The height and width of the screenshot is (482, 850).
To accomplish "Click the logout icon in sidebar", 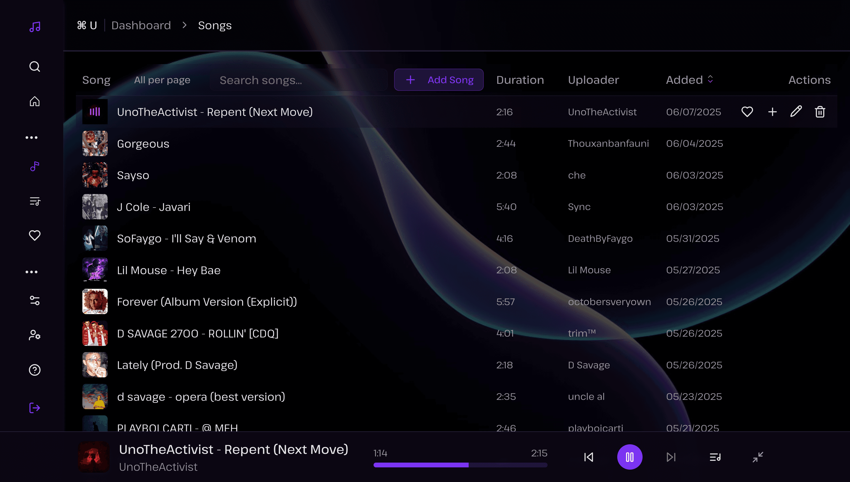I will (35, 408).
